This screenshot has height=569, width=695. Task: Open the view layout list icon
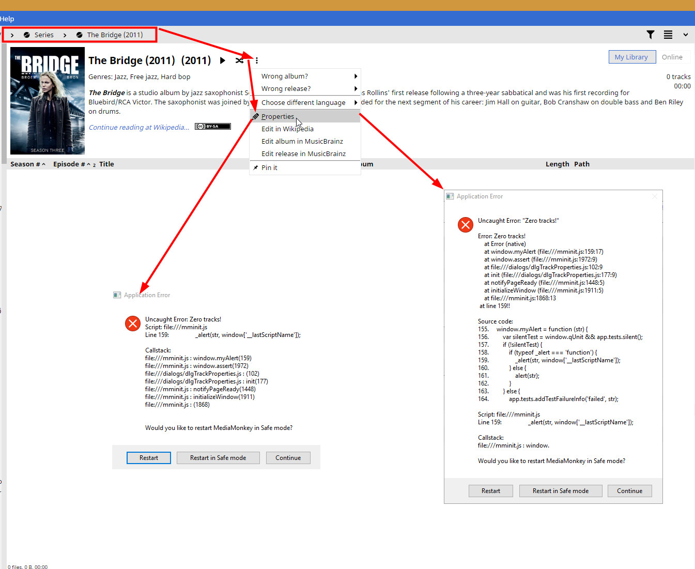click(x=668, y=35)
